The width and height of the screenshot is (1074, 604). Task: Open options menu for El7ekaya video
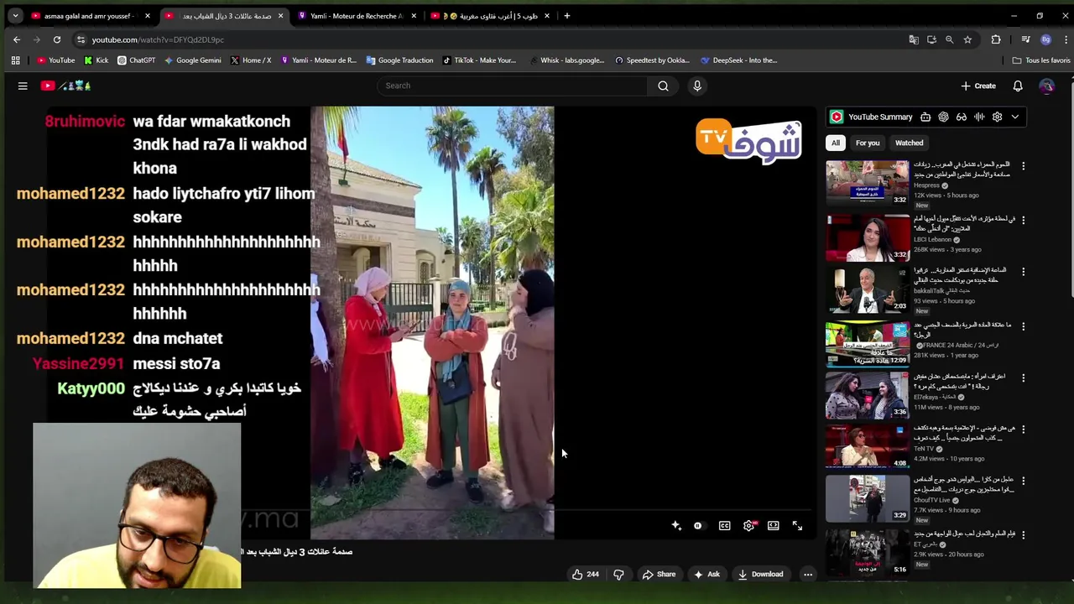[x=1023, y=377]
